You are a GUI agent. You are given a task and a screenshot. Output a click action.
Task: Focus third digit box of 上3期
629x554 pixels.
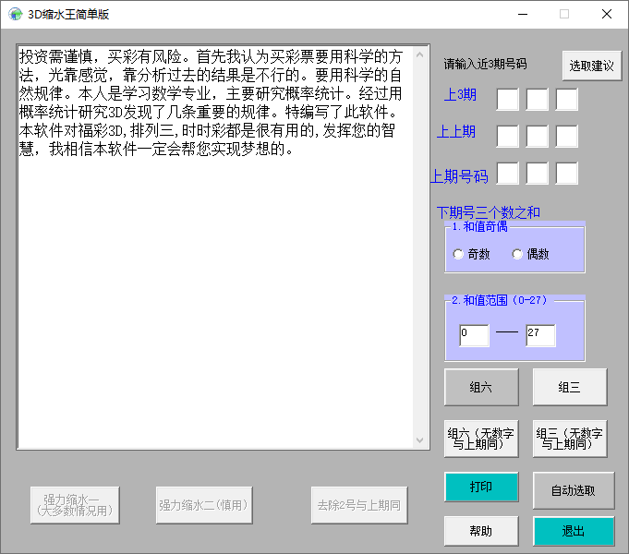(567, 99)
